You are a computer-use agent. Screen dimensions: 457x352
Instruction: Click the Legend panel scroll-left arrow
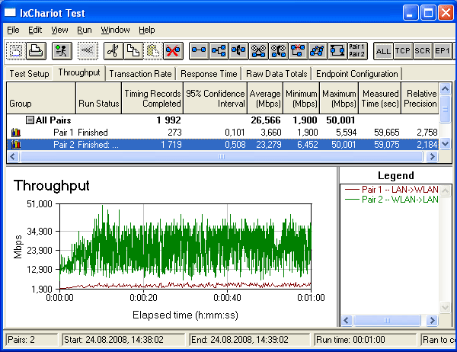(347, 321)
